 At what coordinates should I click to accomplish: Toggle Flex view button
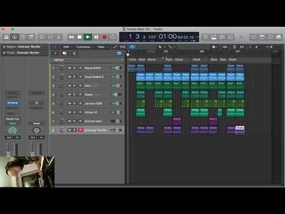[123, 47]
